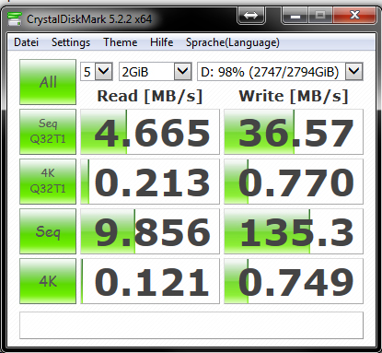382x353 pixels.
Task: Open the Settings menu
Action: [x=71, y=42]
